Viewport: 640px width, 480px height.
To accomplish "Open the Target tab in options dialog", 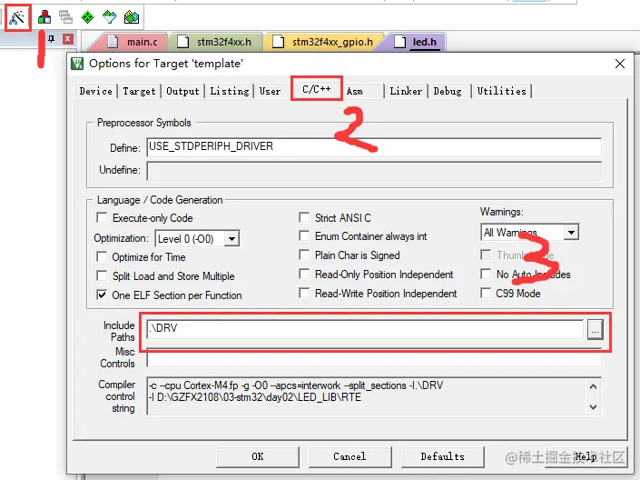I will 139,91.
